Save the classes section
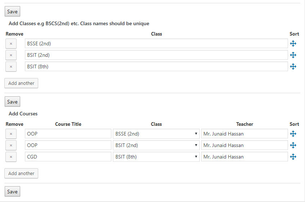 pos(13,102)
